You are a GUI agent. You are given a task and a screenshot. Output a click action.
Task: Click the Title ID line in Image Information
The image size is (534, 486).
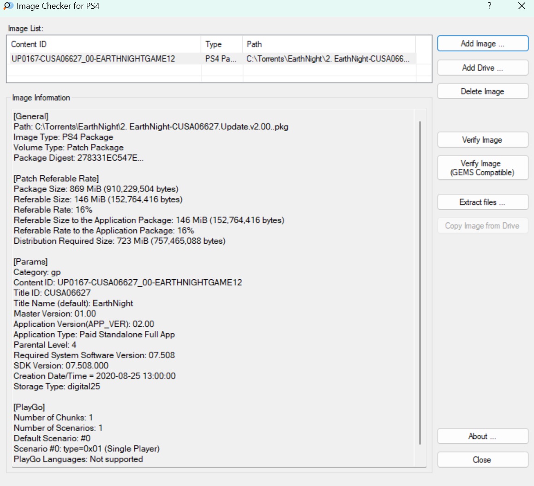pyautogui.click(x=52, y=293)
